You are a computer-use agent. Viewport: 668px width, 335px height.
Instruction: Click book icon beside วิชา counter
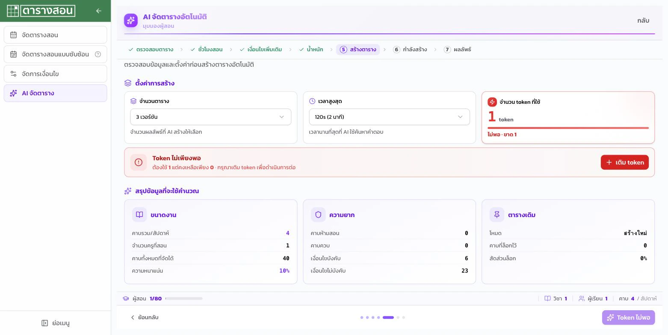(547, 299)
